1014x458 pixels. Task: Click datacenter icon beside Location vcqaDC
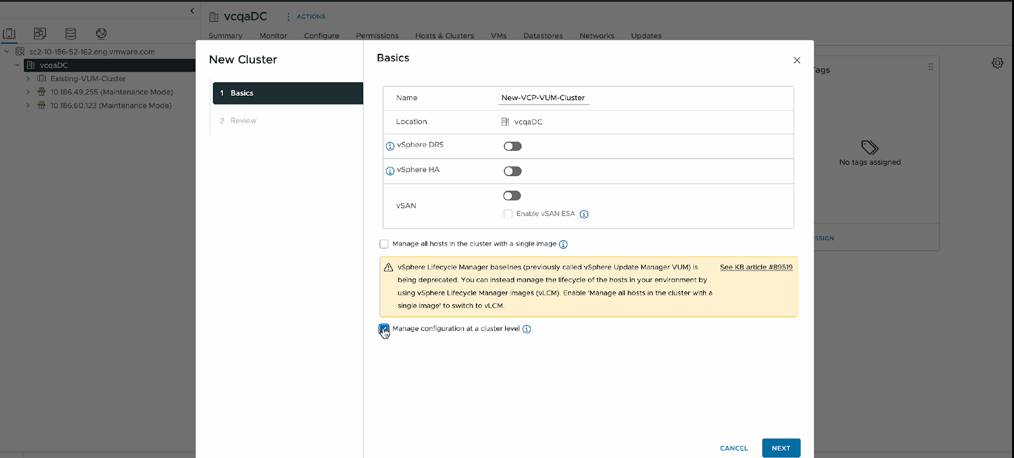(505, 122)
